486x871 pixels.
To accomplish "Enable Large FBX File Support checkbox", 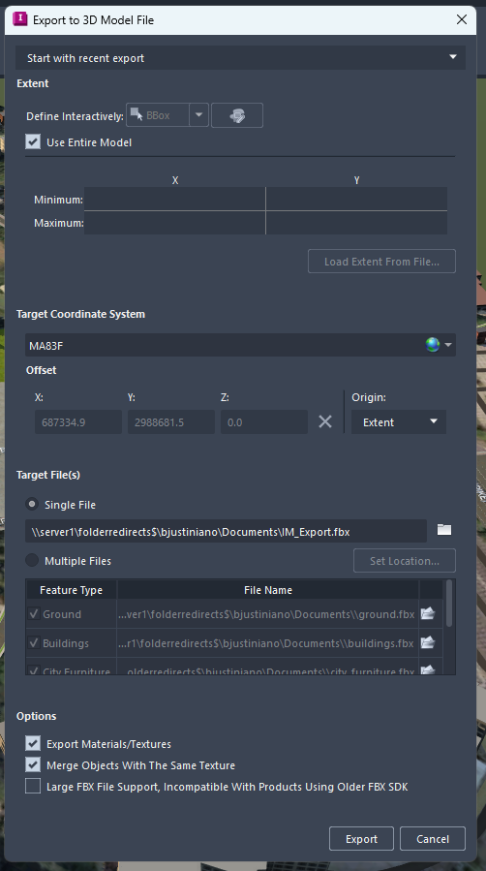I will coord(33,786).
